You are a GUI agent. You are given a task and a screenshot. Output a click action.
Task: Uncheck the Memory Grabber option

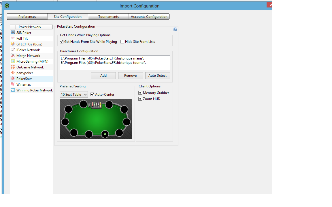[140, 93]
